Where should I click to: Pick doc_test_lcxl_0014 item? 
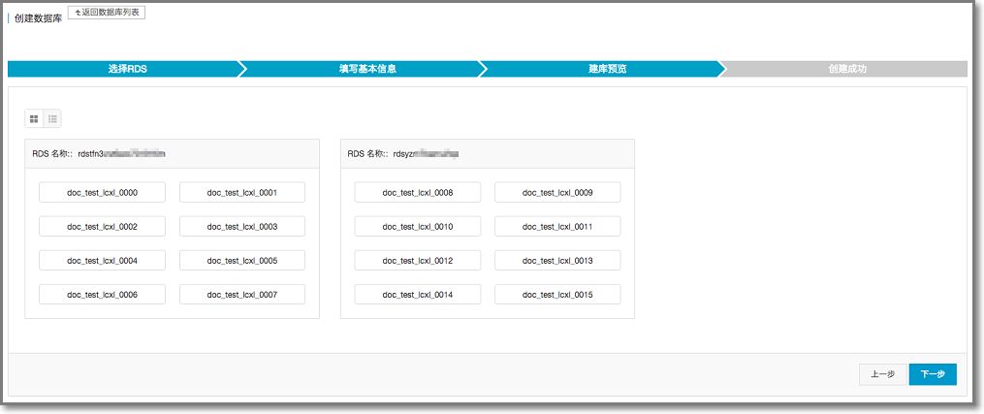click(418, 294)
